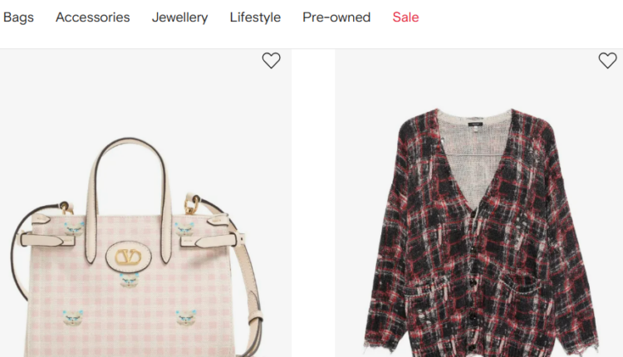Open the Lifestyle section
The image size is (623, 357).
point(255,17)
